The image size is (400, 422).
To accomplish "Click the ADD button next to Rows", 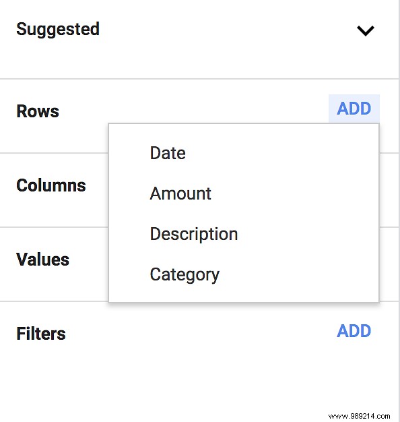I will [354, 109].
